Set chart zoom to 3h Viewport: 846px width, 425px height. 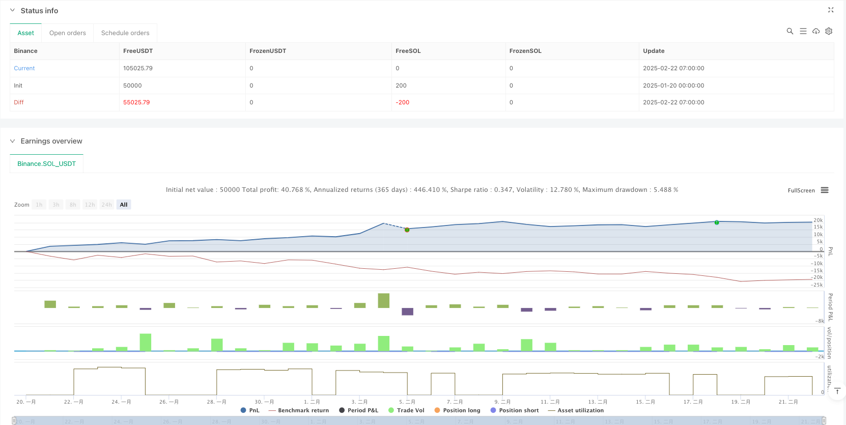click(56, 205)
